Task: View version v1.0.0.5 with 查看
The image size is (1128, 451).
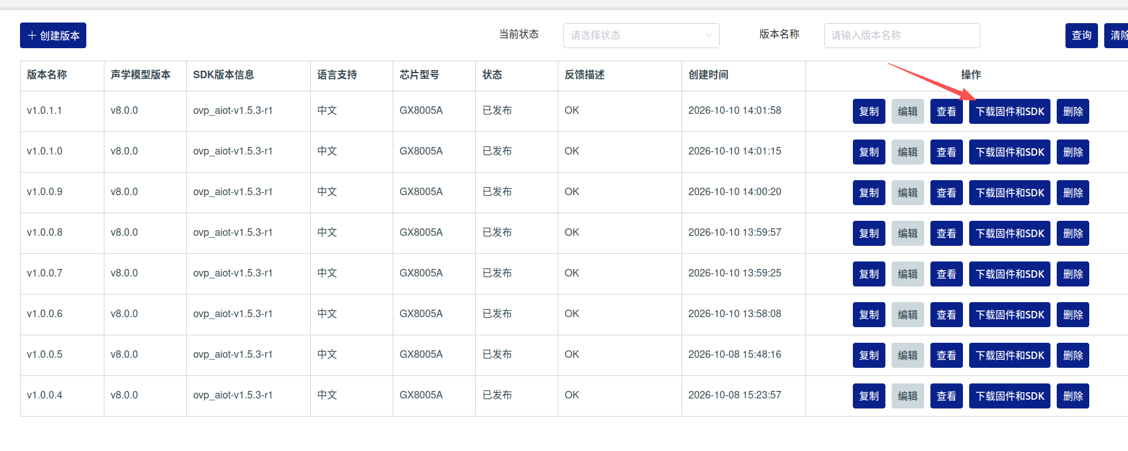Action: (946, 355)
